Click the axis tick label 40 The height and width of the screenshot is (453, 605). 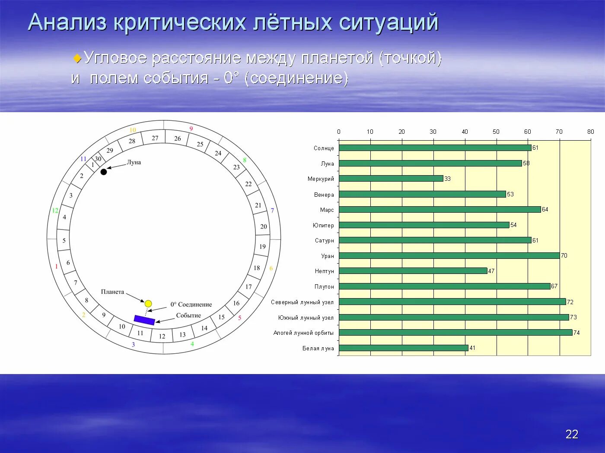tap(465, 132)
